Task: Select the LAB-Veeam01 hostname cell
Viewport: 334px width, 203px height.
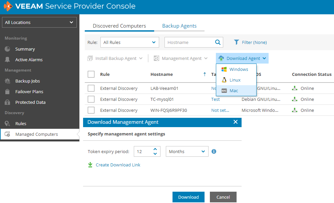Action: tap(164, 88)
